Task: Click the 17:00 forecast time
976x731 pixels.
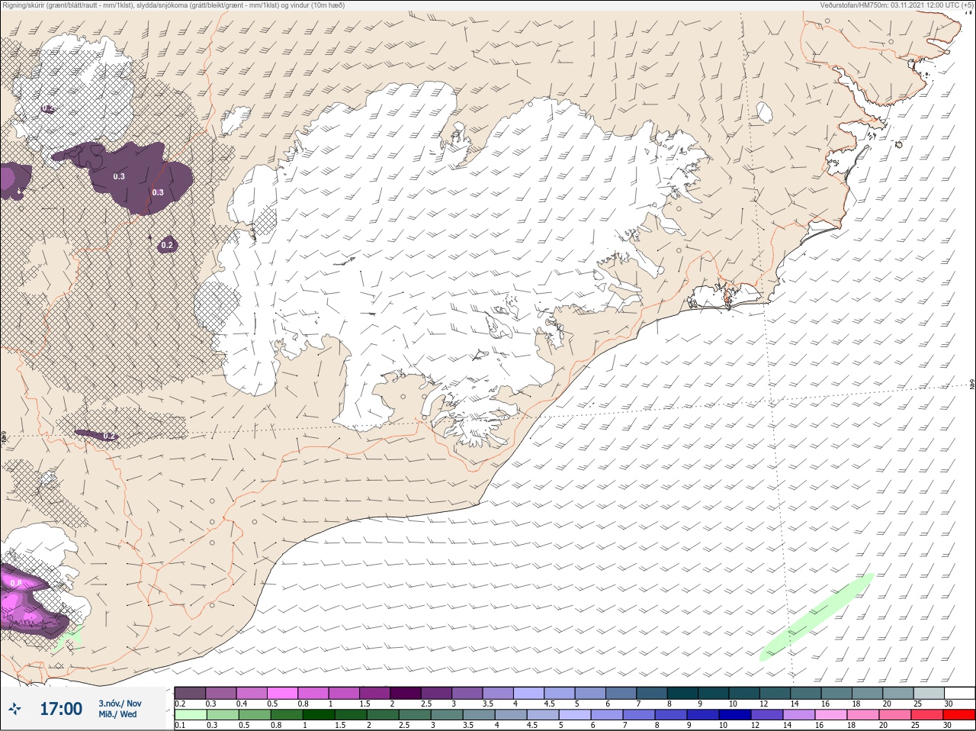Action: click(61, 709)
